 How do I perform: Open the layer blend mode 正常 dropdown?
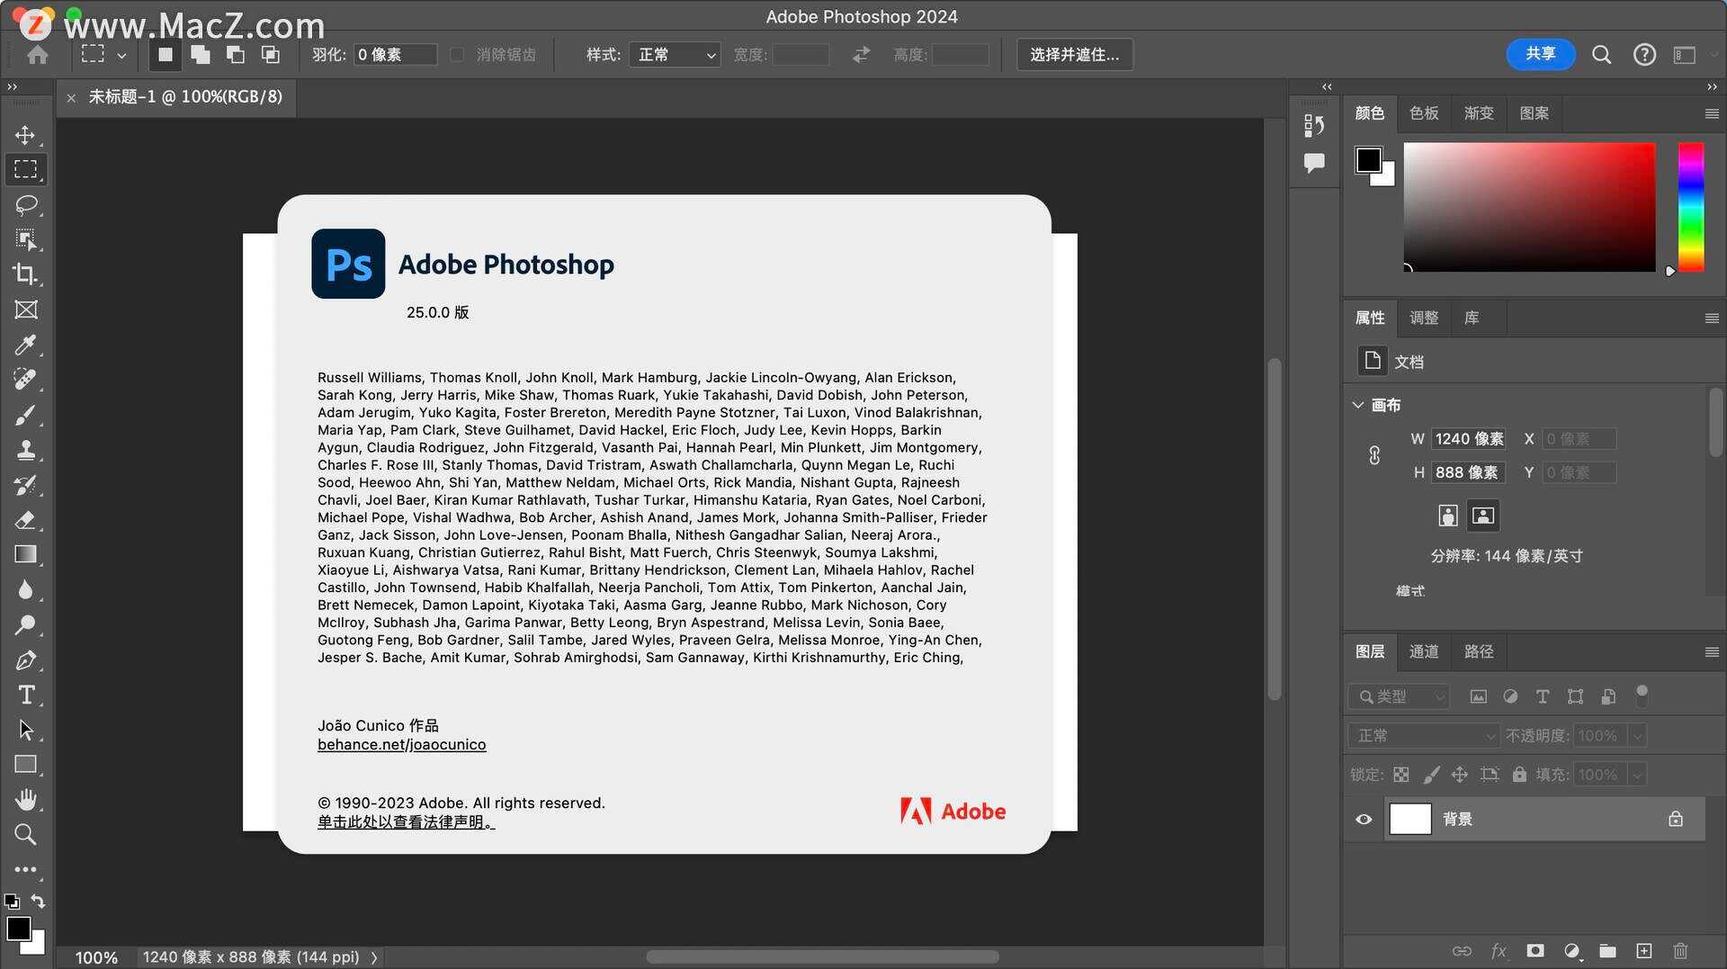(x=1423, y=736)
